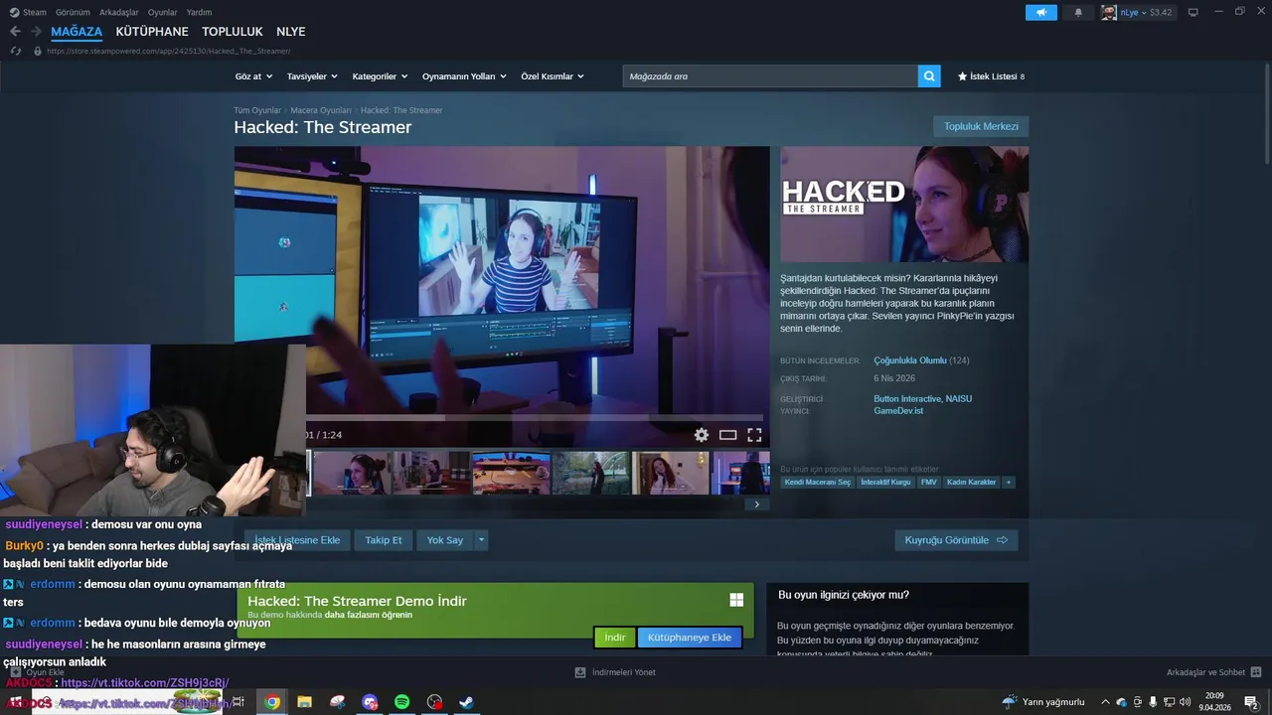Image resolution: width=1272 pixels, height=715 pixels.
Task: Switch to the MAĞAZA tab
Action: [77, 32]
